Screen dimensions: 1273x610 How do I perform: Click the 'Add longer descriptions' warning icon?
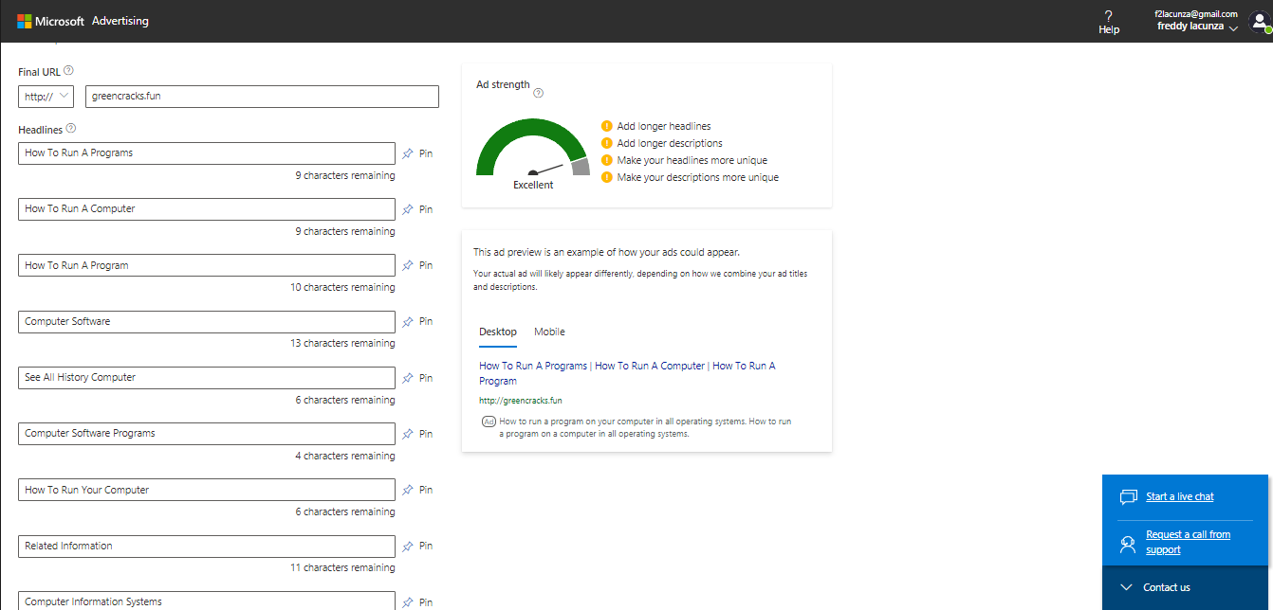point(607,143)
